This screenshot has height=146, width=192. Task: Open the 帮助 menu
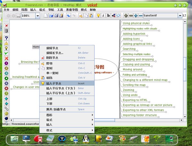tap(93, 10)
